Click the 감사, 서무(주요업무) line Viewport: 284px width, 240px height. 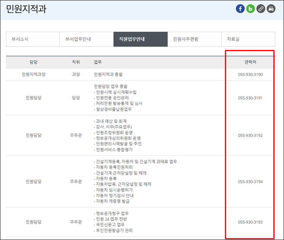[x=113, y=127]
